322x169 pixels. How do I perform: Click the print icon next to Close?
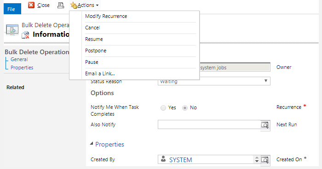click(61, 5)
